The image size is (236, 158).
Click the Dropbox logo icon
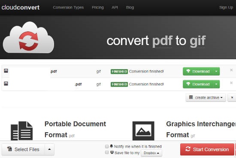(x=112, y=152)
